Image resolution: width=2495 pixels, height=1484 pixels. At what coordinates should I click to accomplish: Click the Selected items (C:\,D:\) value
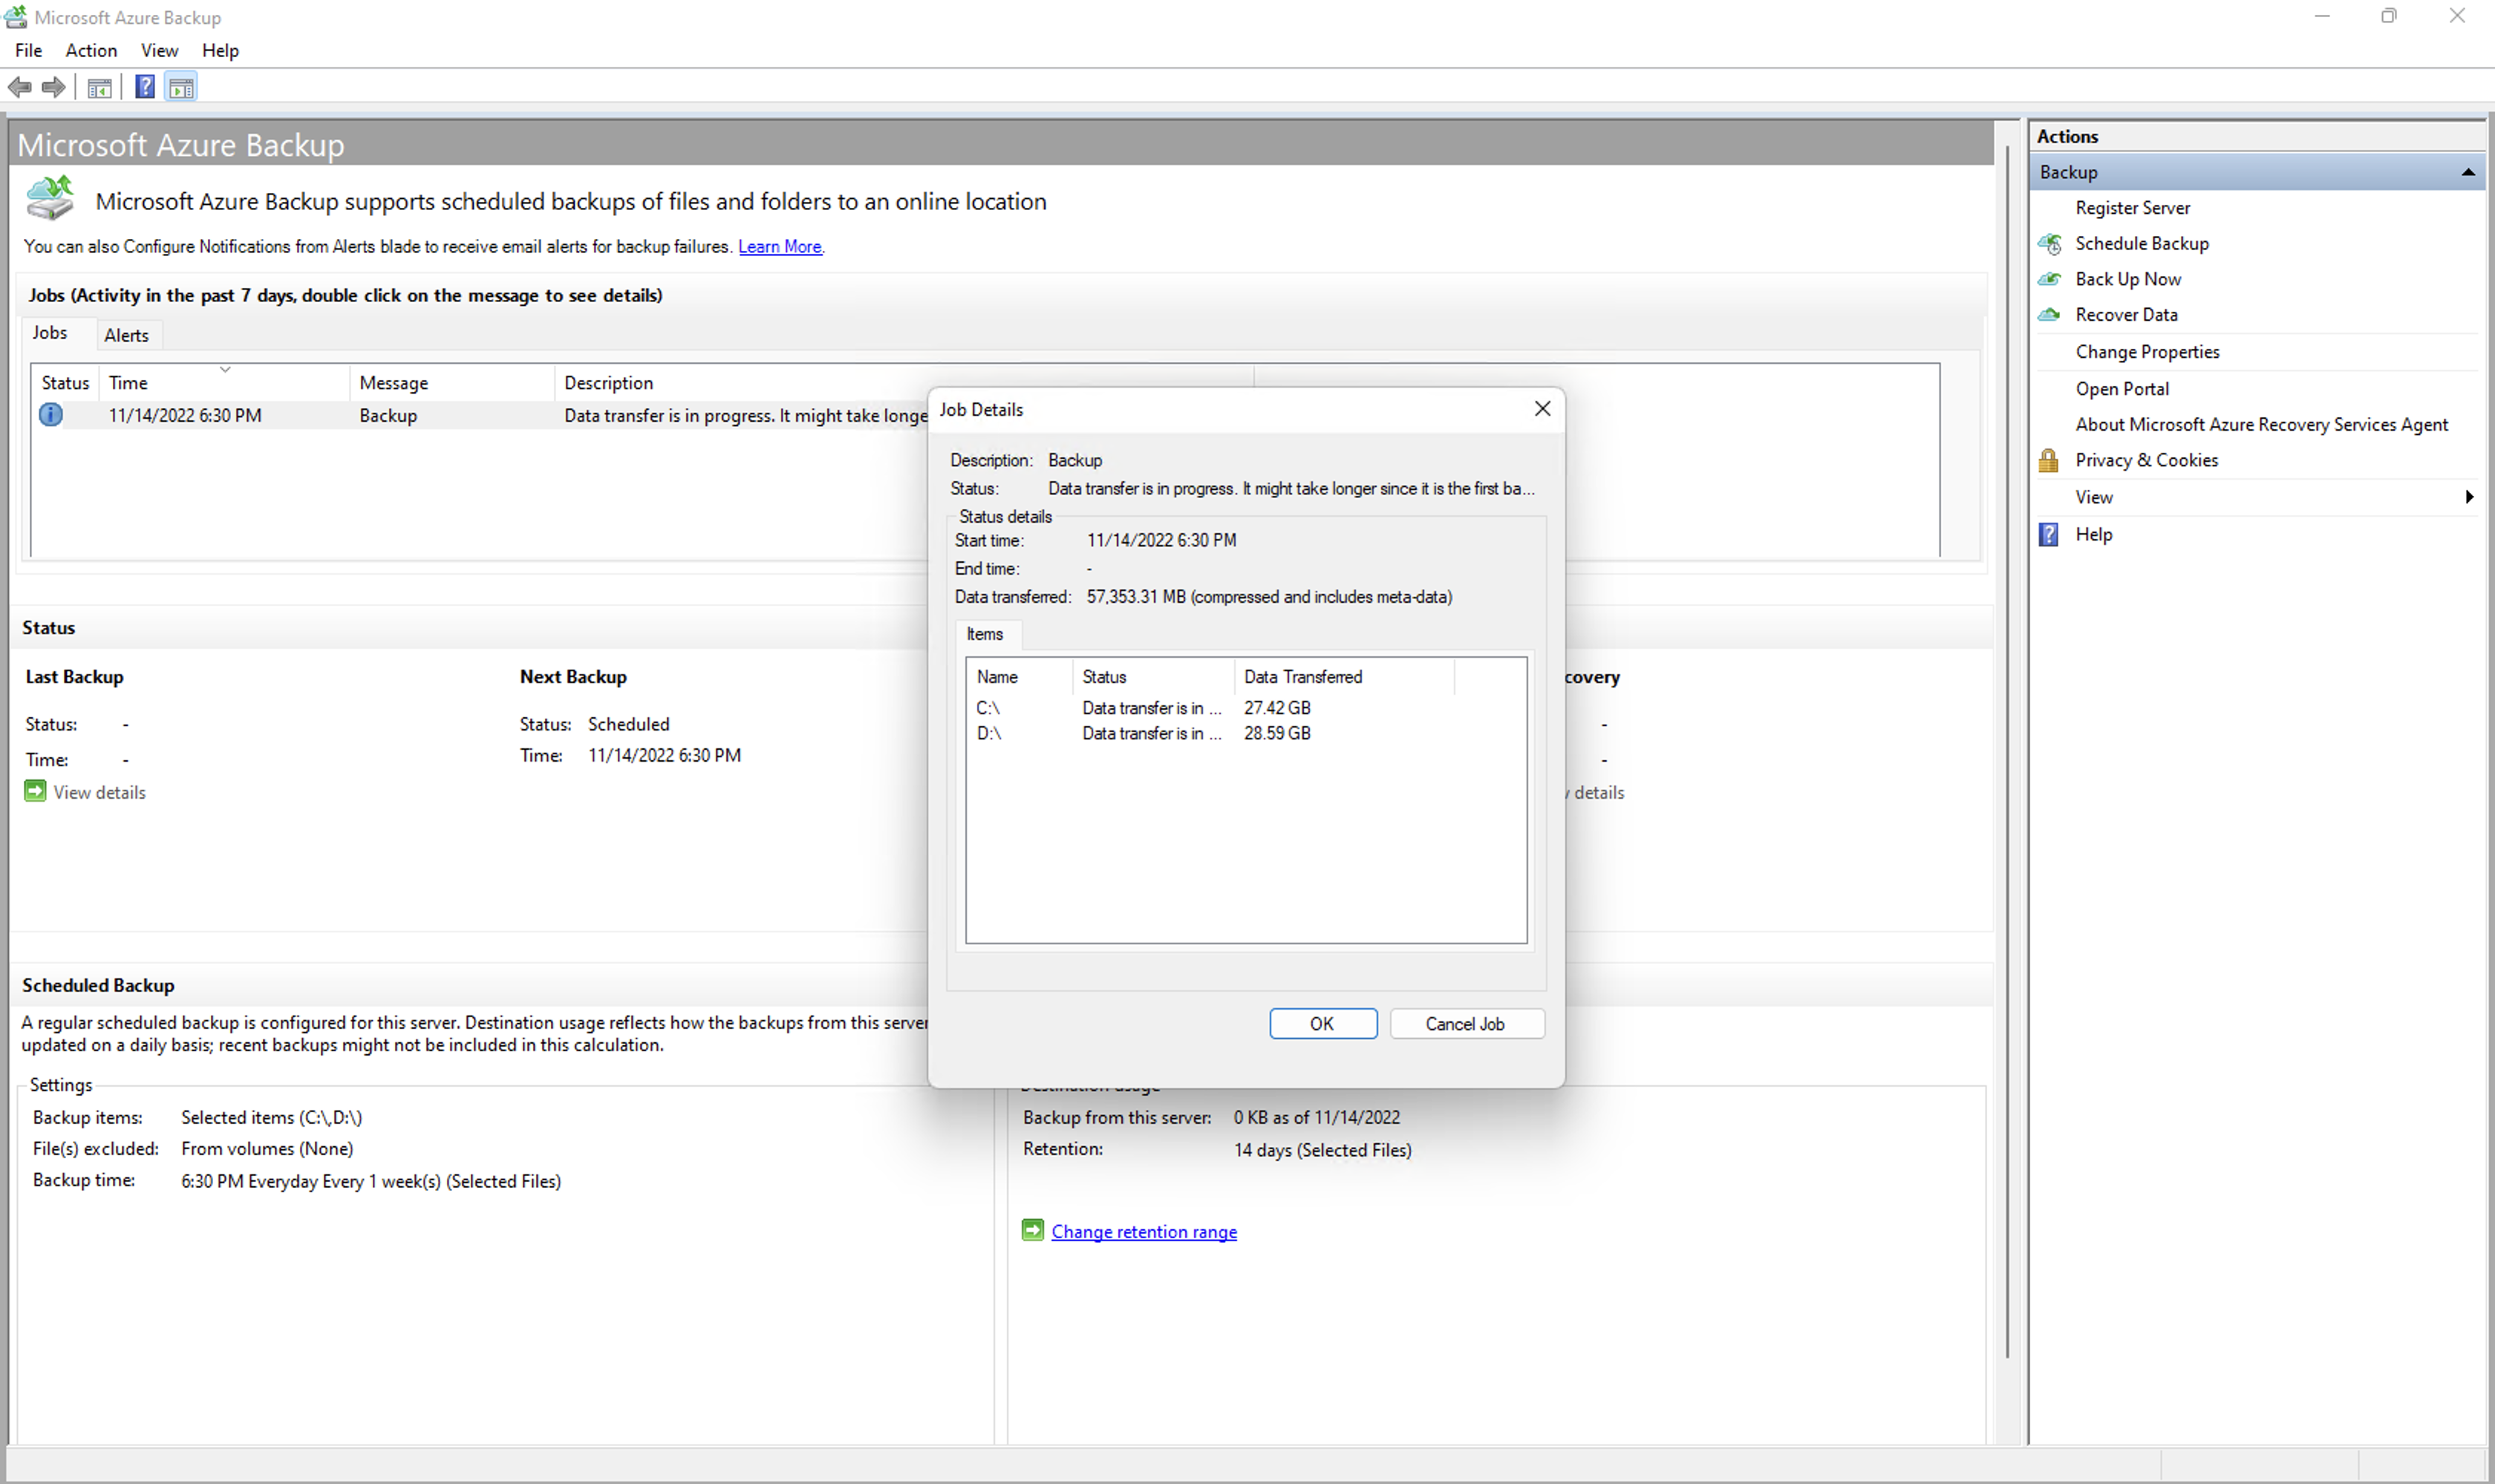(271, 1118)
